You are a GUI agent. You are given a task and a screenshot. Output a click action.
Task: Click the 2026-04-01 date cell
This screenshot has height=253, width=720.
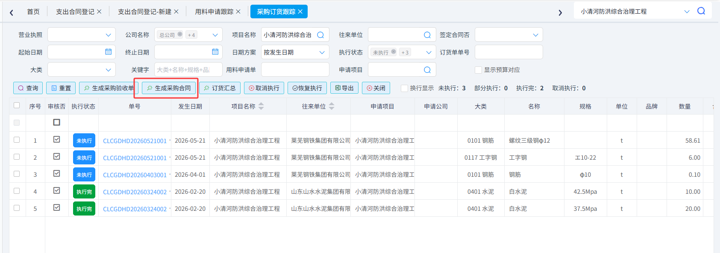(190, 175)
